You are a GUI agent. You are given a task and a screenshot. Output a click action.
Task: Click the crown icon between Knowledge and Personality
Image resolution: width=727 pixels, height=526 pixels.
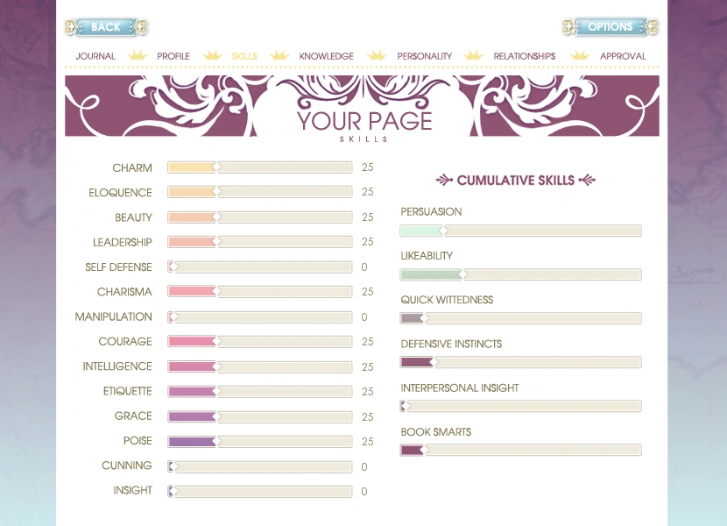(377, 54)
